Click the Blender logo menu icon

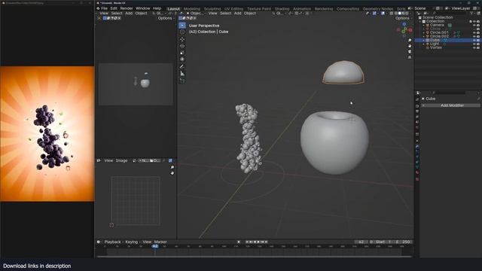pos(98,8)
